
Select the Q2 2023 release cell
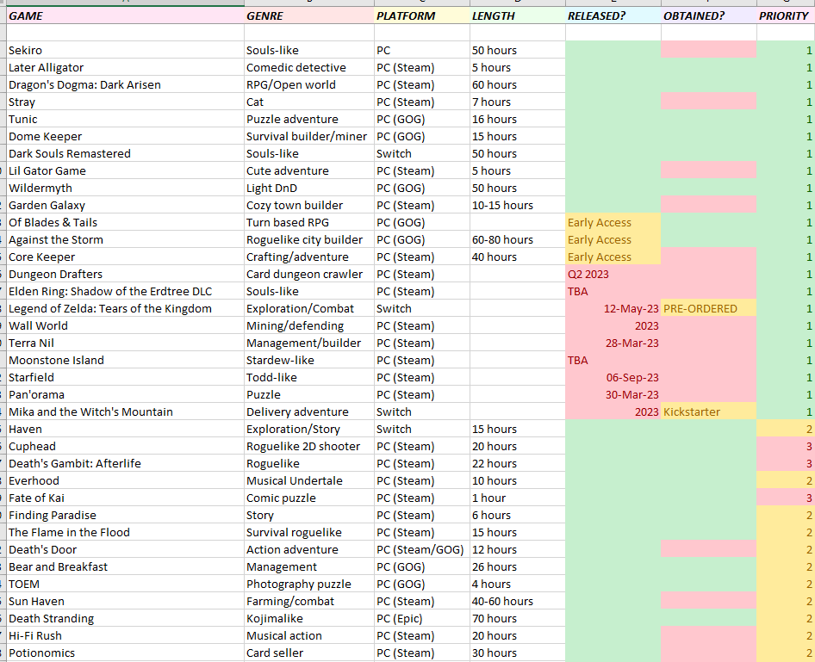(613, 274)
